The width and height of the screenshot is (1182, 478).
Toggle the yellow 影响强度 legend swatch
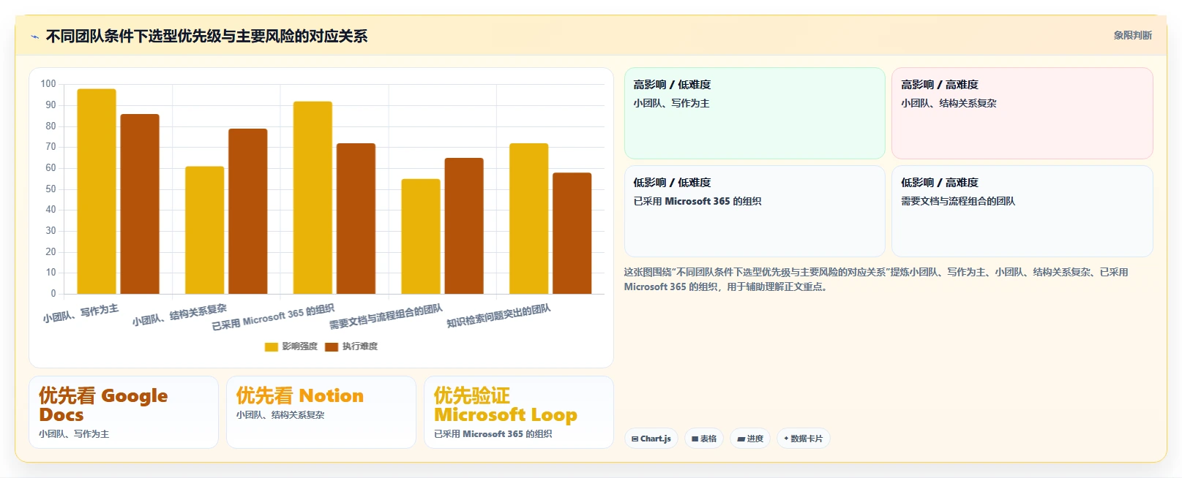272,346
